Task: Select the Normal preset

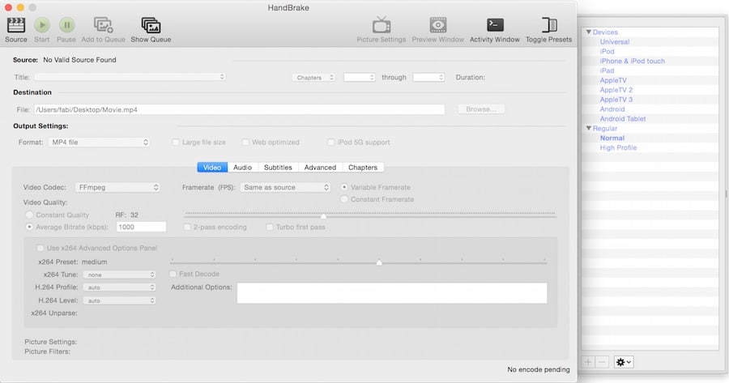Action: pyautogui.click(x=612, y=138)
